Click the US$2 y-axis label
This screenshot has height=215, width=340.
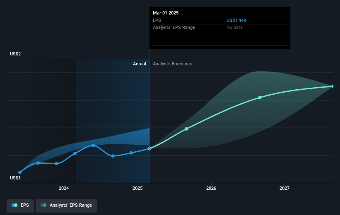click(15, 54)
